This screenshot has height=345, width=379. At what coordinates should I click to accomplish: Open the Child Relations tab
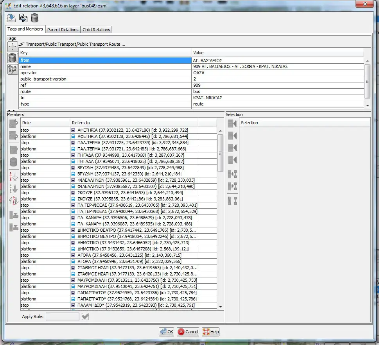pyautogui.click(x=96, y=30)
